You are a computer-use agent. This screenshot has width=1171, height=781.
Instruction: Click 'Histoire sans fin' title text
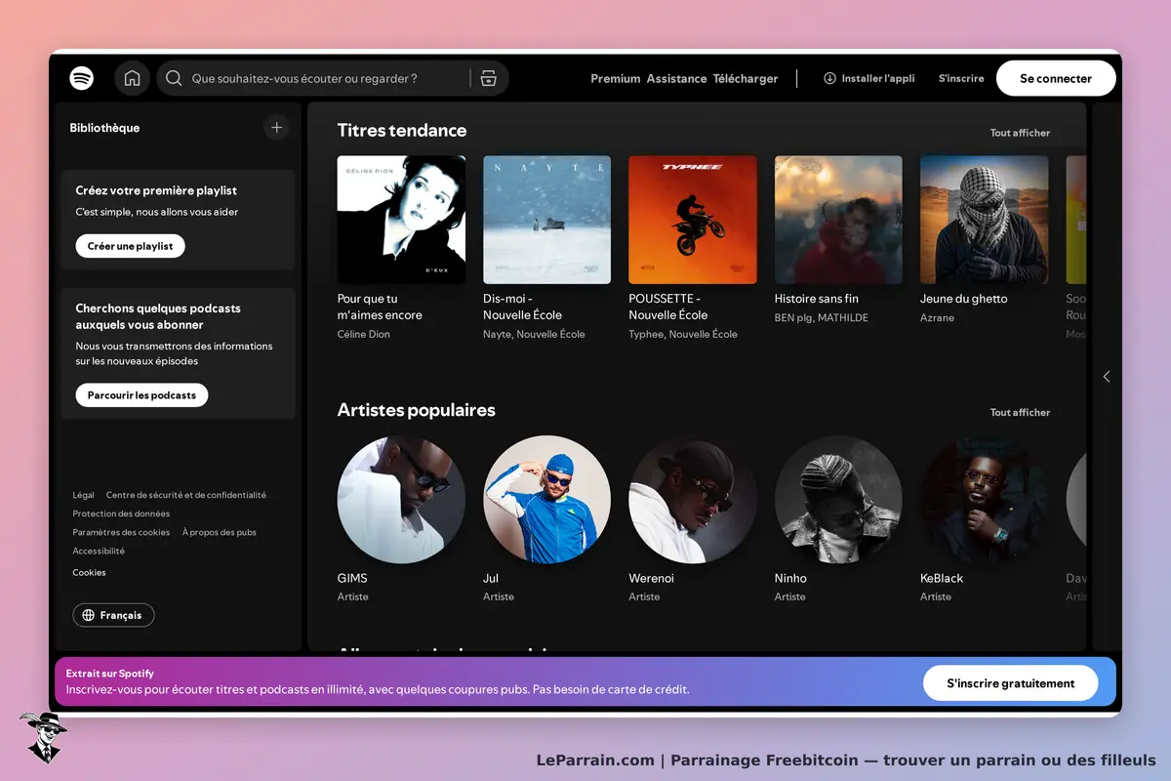817,299
